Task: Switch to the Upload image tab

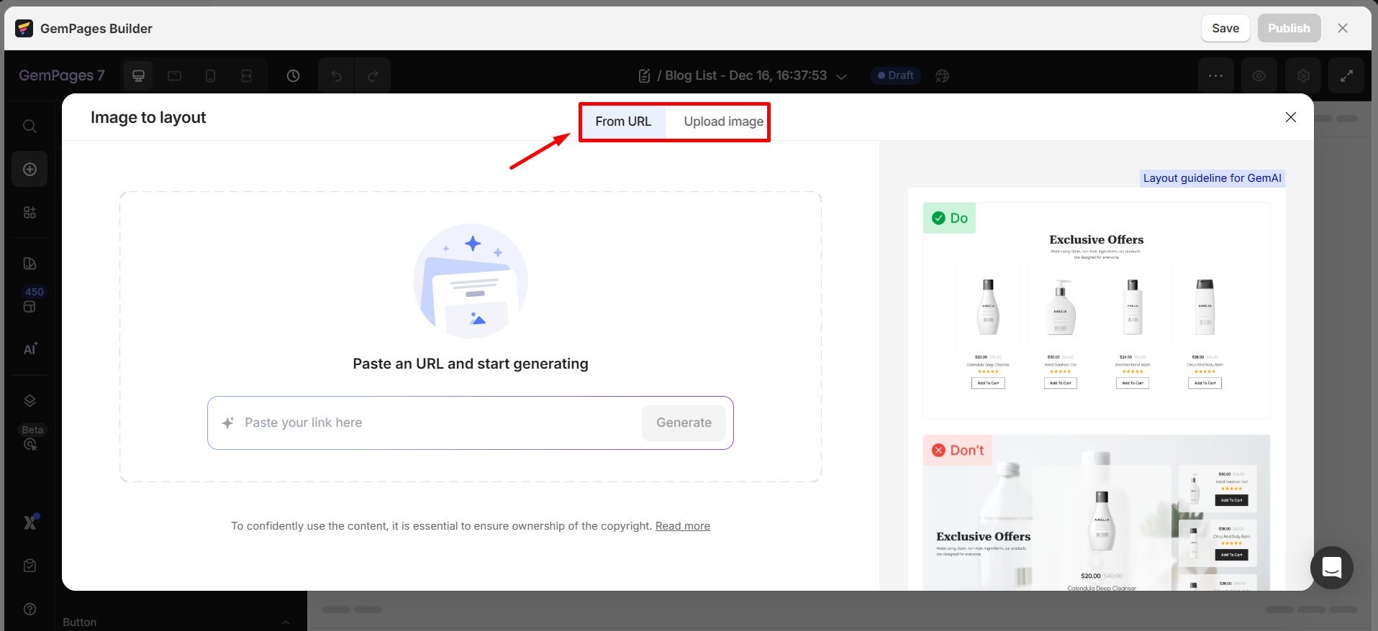Action: [x=723, y=121]
